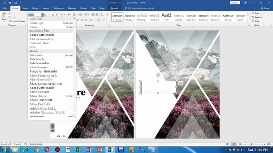This screenshot has height=153, width=273.
Task: Switch to the References tab
Action: point(58,8)
